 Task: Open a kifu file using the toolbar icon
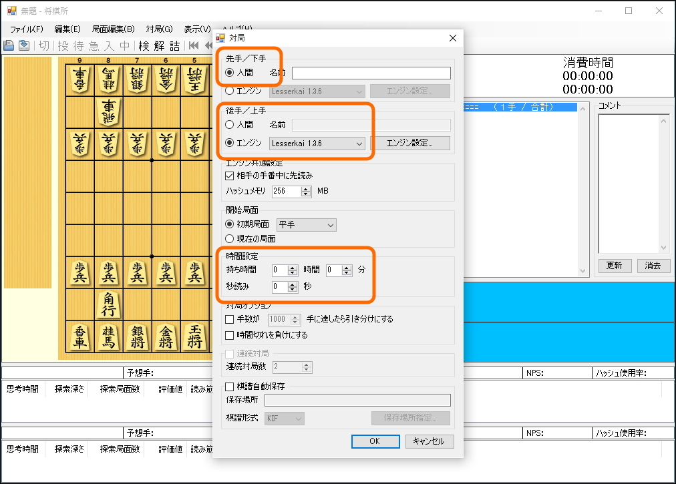tap(8, 45)
